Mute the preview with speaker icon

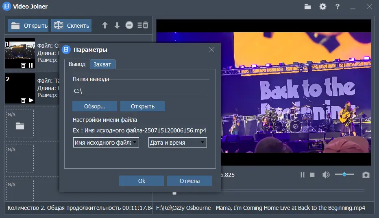coord(326,175)
